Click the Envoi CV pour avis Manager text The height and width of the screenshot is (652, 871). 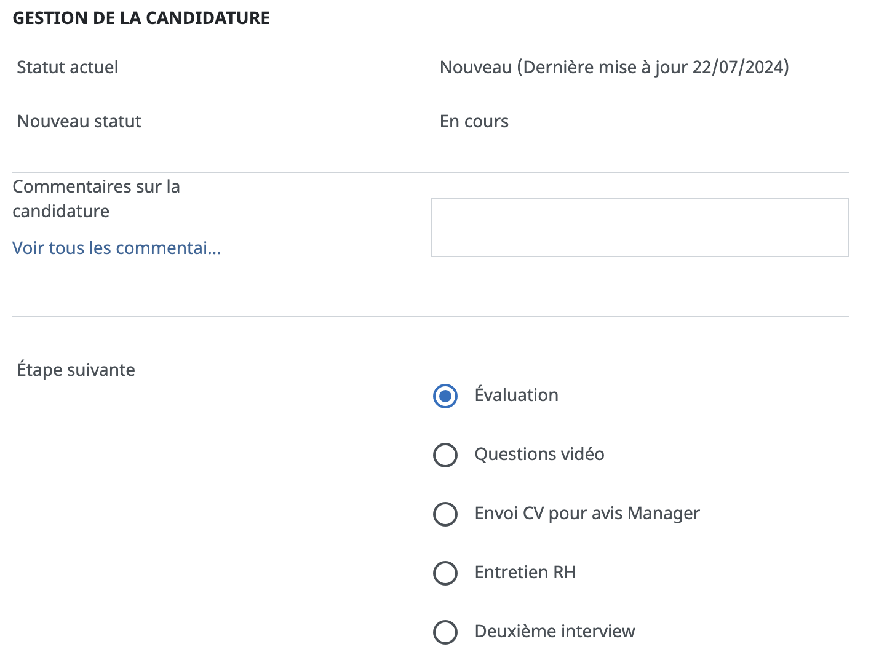point(587,513)
